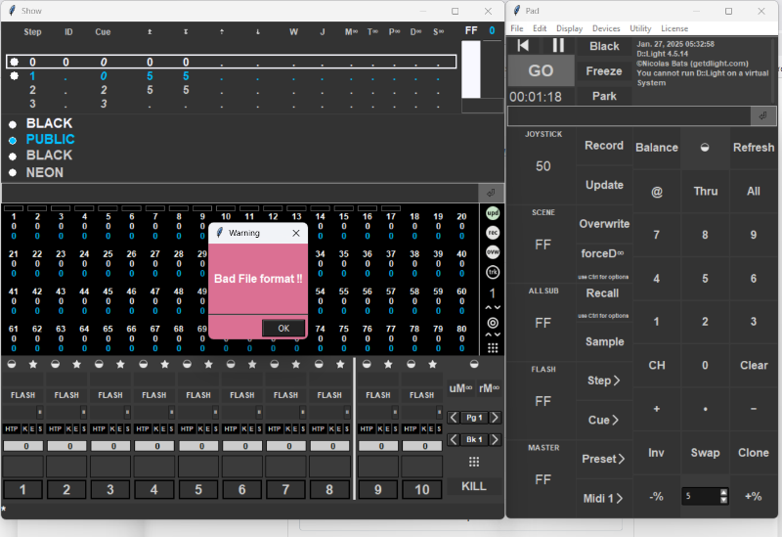Click OK in the Warning dialog
Screen dimensions: 782x537
click(283, 328)
